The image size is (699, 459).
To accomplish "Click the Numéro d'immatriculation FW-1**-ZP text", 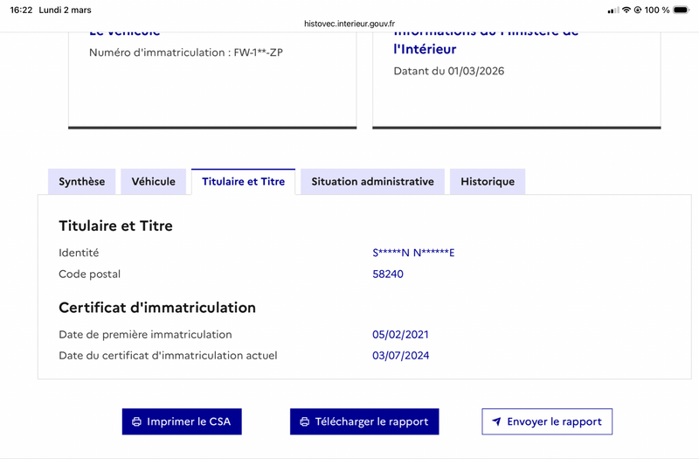I will click(186, 52).
